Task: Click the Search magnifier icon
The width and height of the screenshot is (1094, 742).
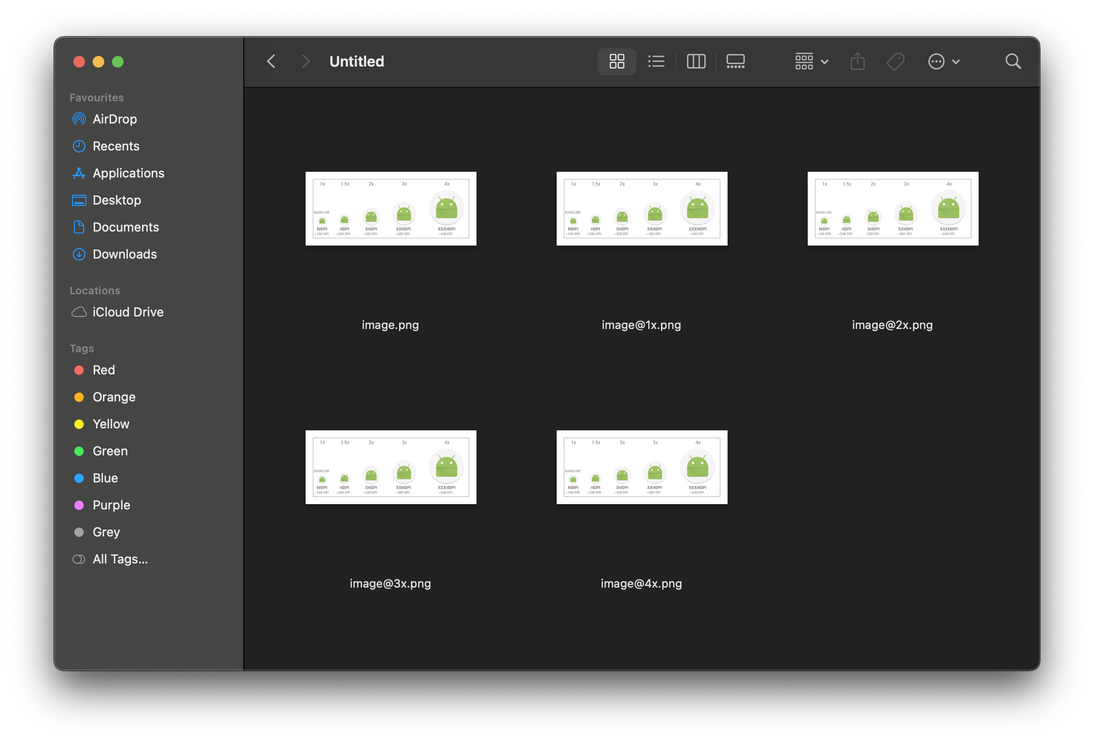Action: [1013, 61]
